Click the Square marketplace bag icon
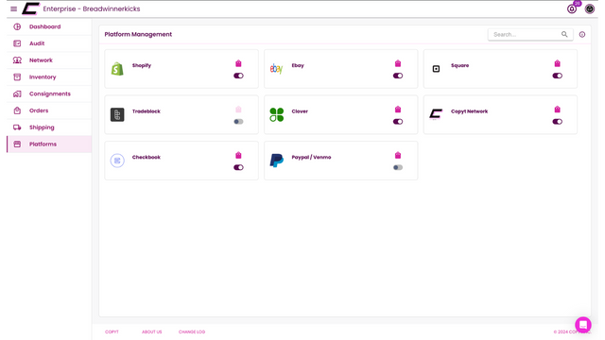 [557, 63]
